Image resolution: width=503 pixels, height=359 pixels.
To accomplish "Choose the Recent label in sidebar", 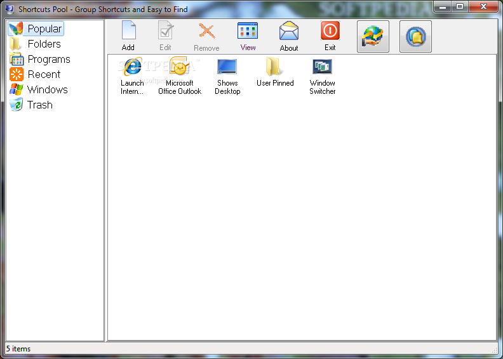I will pos(44,74).
